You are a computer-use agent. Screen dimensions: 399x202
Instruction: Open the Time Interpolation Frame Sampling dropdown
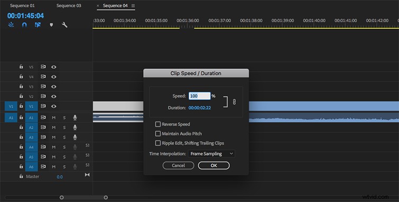[211, 153]
